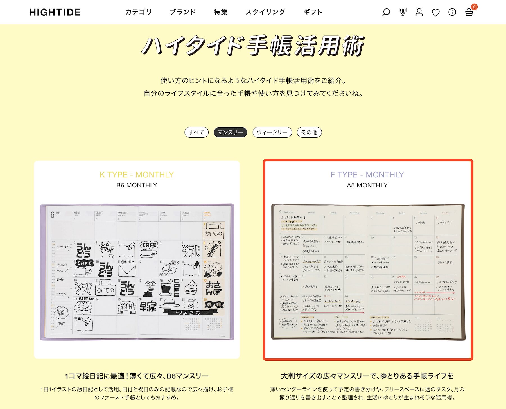Image resolution: width=506 pixels, height=409 pixels.
Task: Click the A5 MONTHLY subtitle
Action: pyautogui.click(x=367, y=185)
